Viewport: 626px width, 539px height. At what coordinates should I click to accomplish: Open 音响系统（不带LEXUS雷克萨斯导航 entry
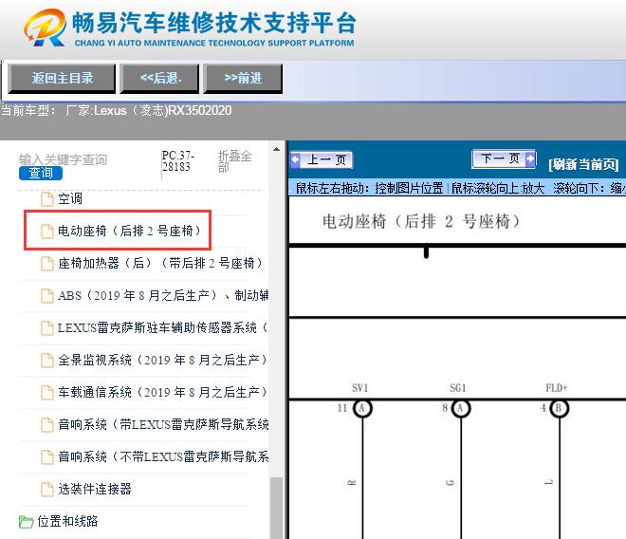163,456
